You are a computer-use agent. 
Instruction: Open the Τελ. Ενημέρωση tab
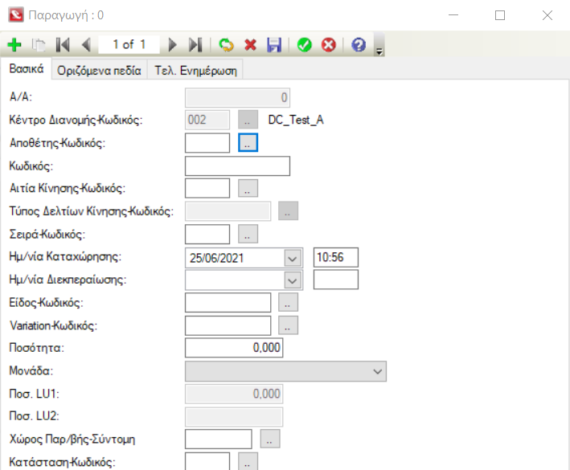tap(195, 70)
